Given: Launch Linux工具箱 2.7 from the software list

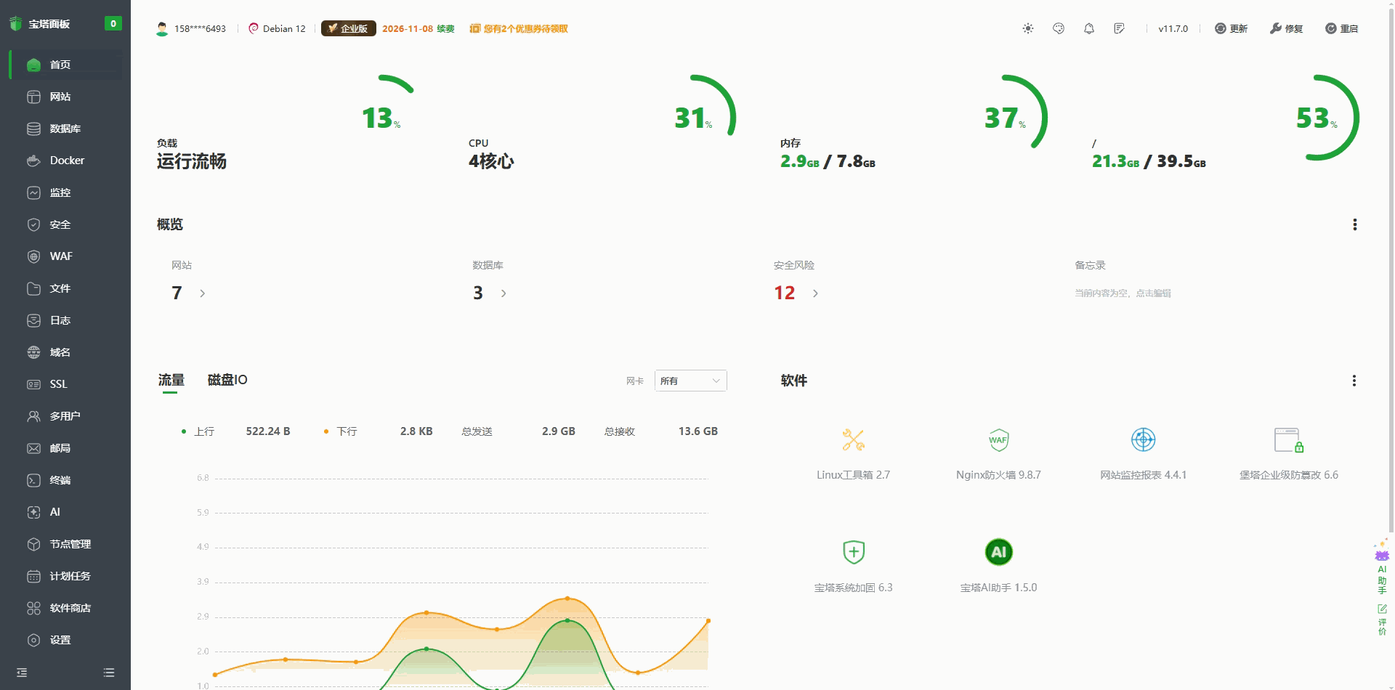Looking at the screenshot, I should tap(853, 450).
